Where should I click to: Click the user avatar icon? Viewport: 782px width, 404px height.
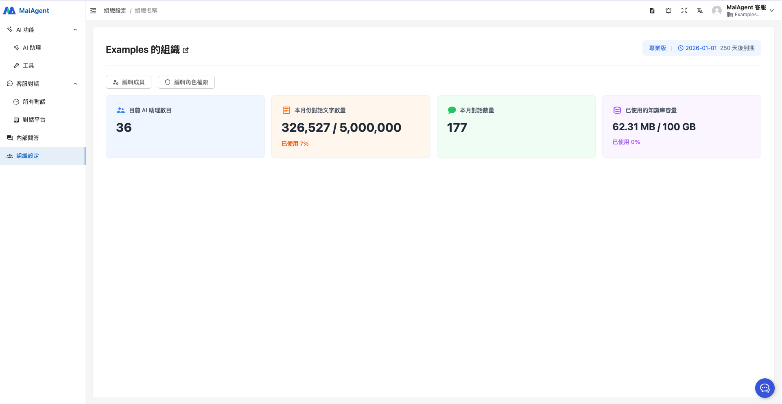(x=716, y=11)
